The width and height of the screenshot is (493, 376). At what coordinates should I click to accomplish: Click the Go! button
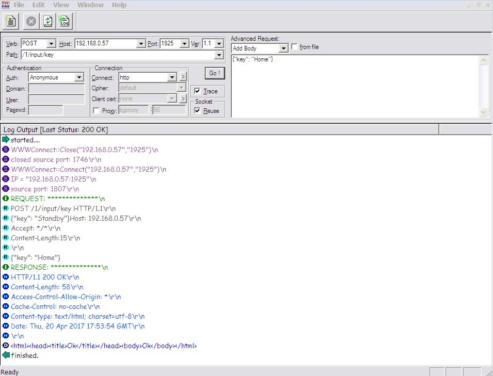pos(214,73)
